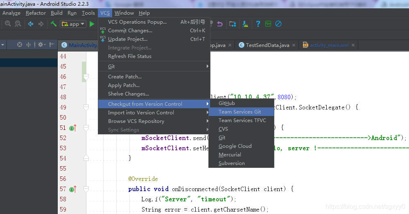The width and height of the screenshot is (409, 214).
Task: Click the purple Undo arrow icon
Action: 220,24
